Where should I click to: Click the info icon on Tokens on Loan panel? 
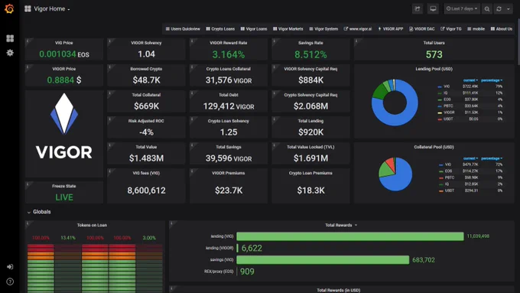[28, 223]
